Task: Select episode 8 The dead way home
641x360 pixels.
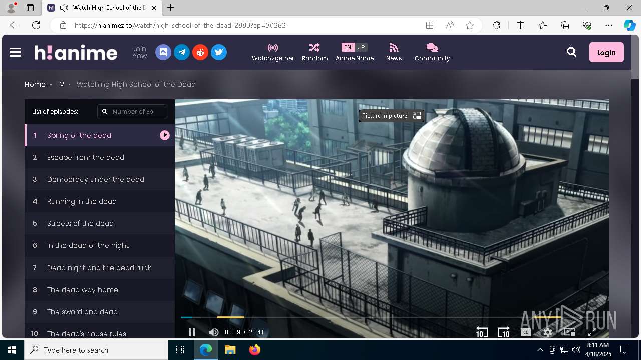Action: [100, 290]
